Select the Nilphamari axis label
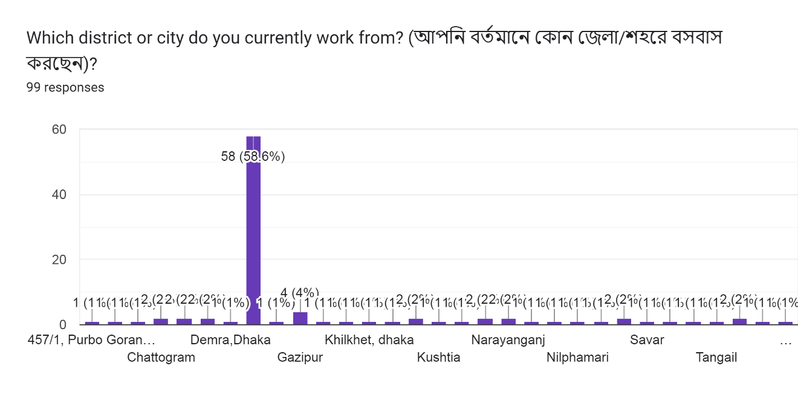Screen dimensions: 798x406 (x=577, y=358)
